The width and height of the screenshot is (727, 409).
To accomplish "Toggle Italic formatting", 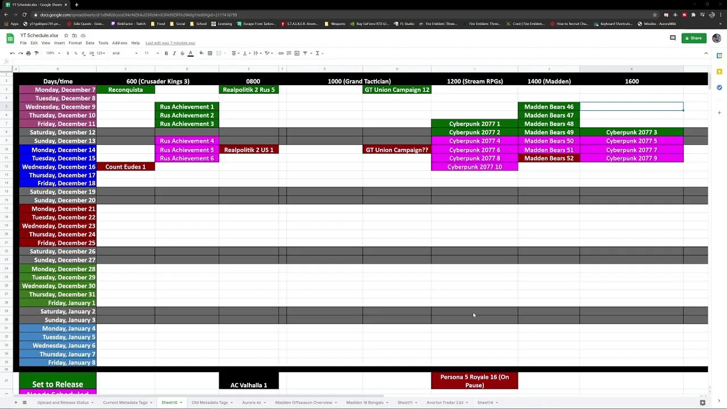I will click(174, 53).
